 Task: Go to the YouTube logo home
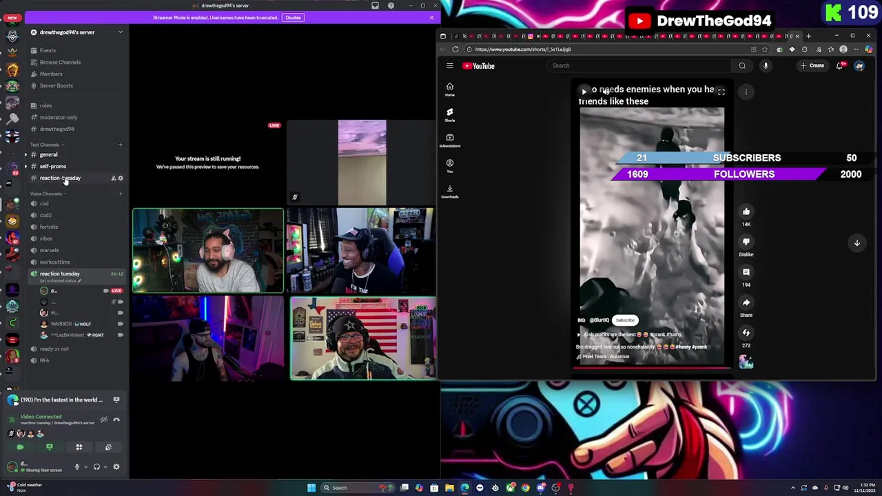pos(478,66)
